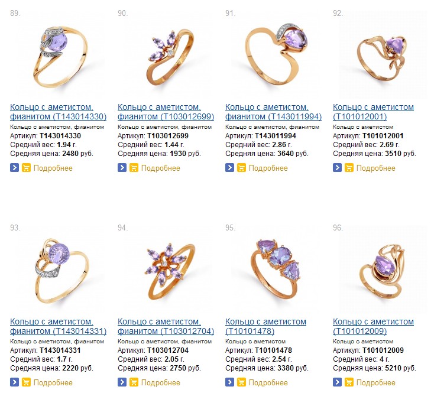This screenshot has height=406, width=447.
Task: Click blue arrow icon for ring T143011994
Action: click(x=230, y=168)
